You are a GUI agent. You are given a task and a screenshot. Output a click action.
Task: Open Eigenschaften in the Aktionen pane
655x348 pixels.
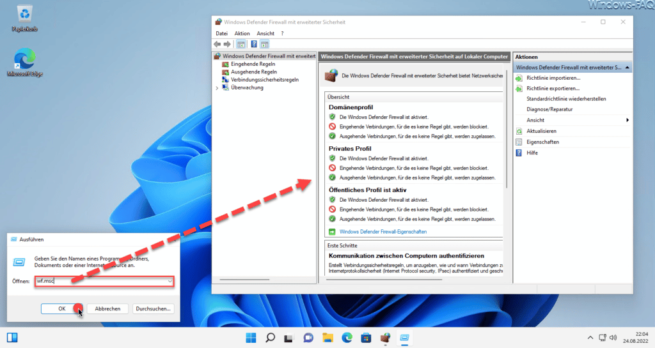(x=542, y=142)
